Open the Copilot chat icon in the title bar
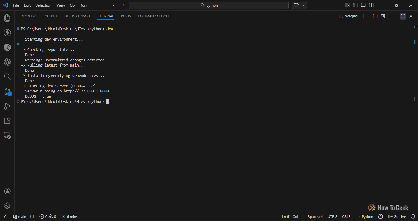 [296, 5]
